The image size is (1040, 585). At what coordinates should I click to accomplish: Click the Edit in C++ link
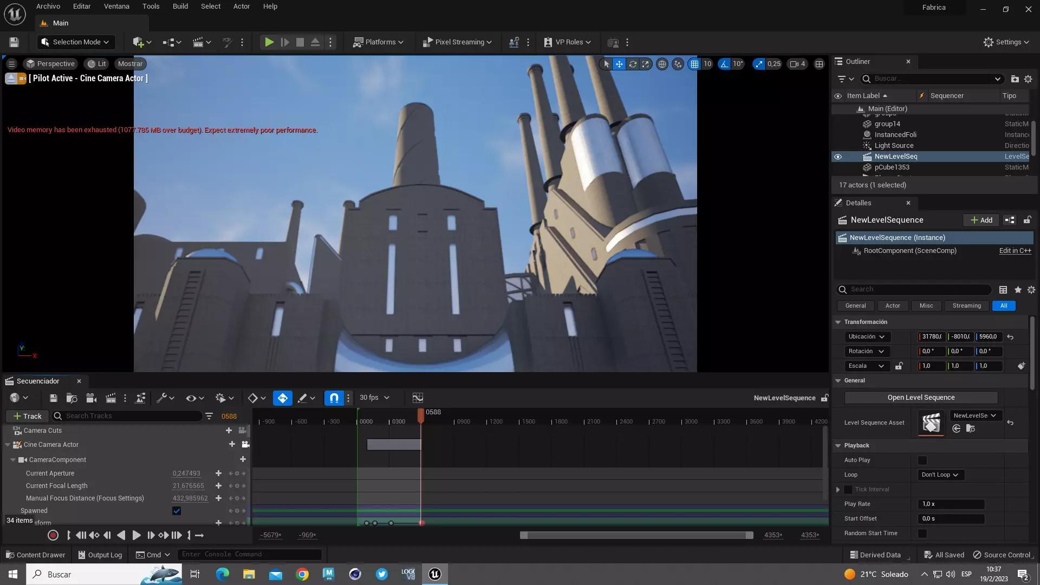point(1015,251)
